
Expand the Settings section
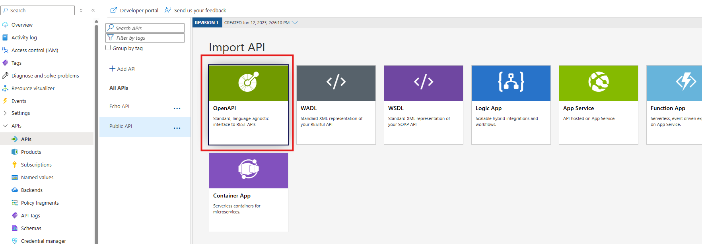(5, 113)
